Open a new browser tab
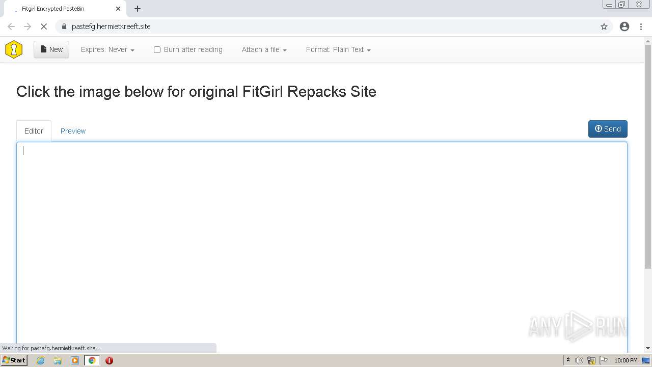This screenshot has width=652, height=367. pos(138,9)
